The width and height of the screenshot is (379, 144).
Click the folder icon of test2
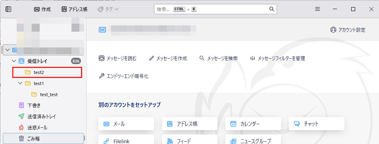28,72
